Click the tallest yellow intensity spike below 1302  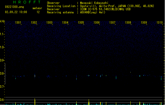[35, 102]
